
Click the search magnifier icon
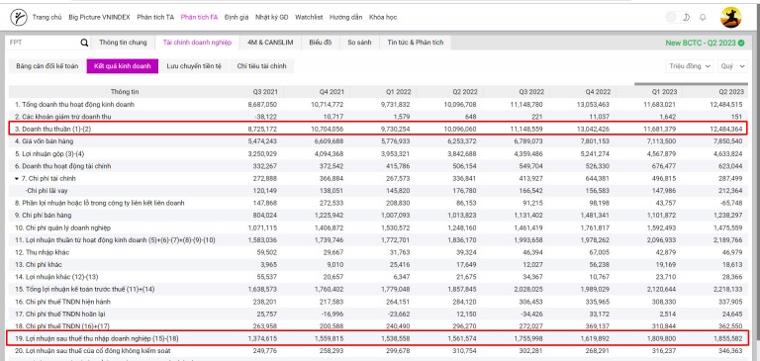click(x=84, y=43)
